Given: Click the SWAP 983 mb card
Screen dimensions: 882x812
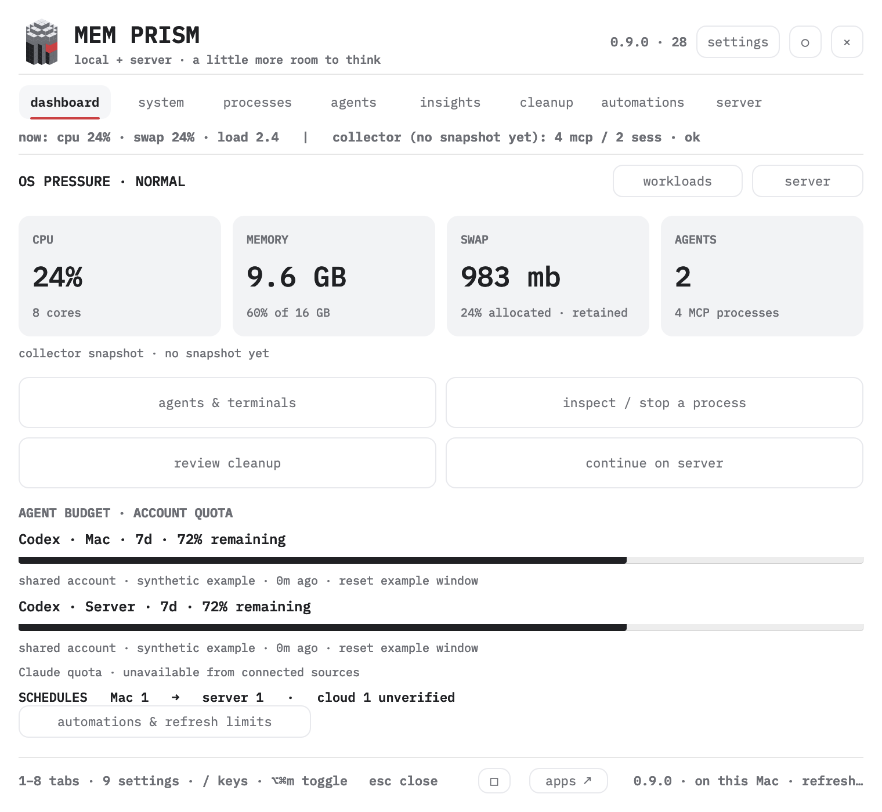Looking at the screenshot, I should click(548, 276).
